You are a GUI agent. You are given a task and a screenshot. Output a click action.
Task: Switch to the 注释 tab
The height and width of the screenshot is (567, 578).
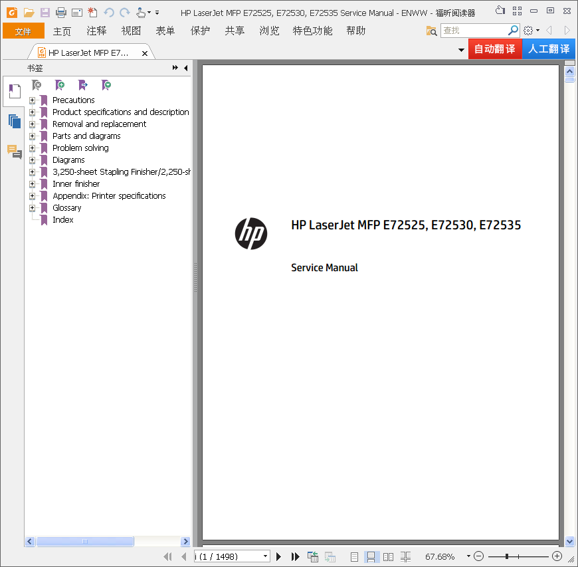pyautogui.click(x=96, y=31)
